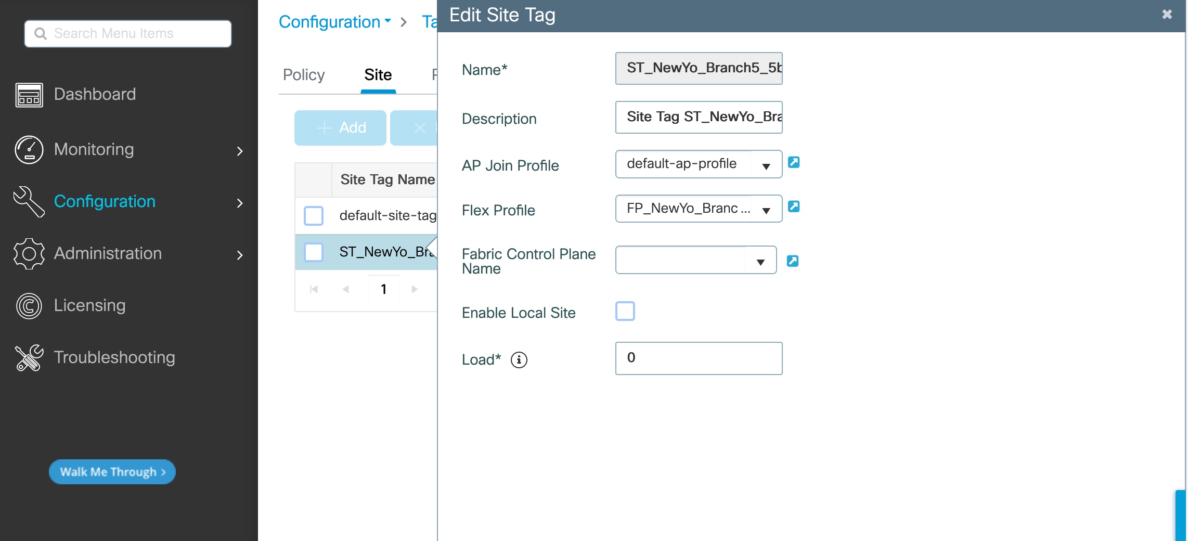Click the Licensing icon in sidebar
Screen dimensions: 1188x541
[x=29, y=306]
